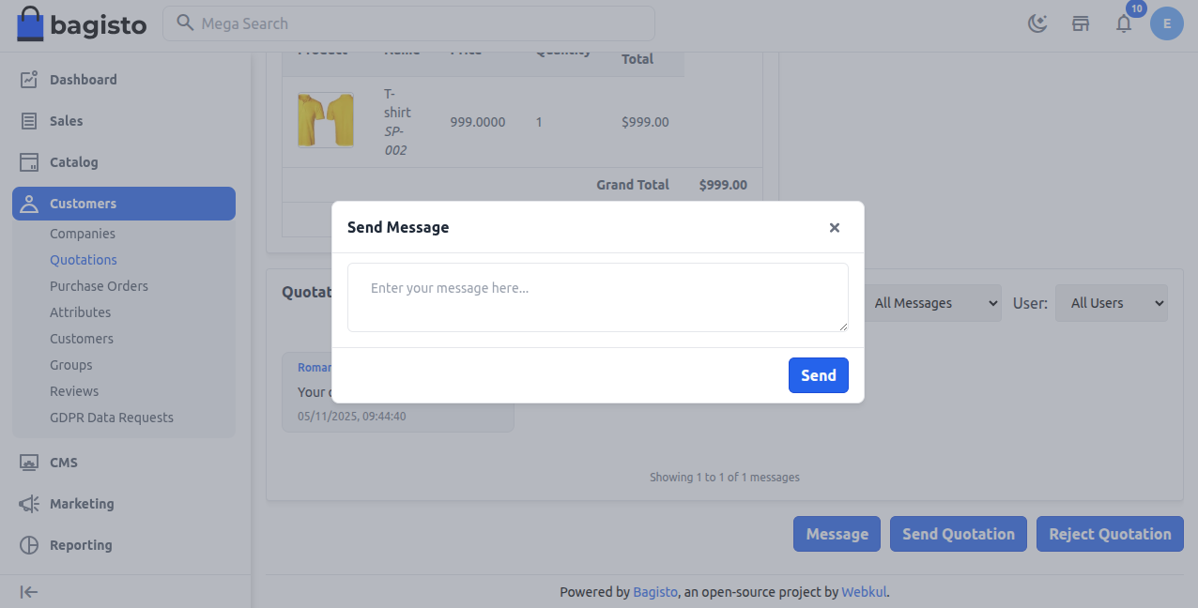
Task: Go to Purchase Orders submenu item
Action: click(99, 286)
